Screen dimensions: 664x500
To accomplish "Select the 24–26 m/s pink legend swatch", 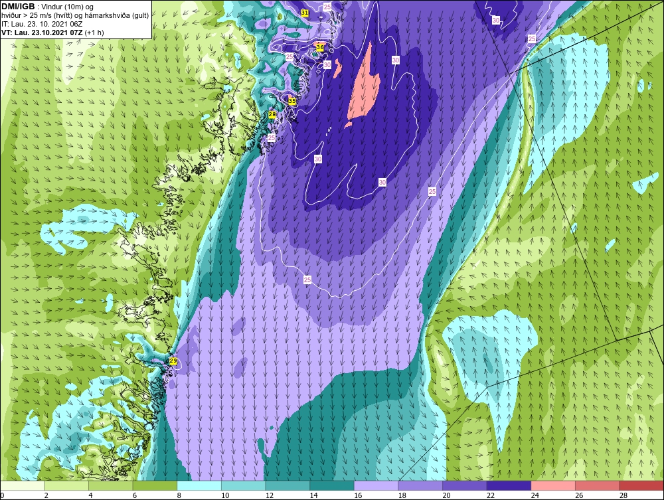I will click(553, 485).
